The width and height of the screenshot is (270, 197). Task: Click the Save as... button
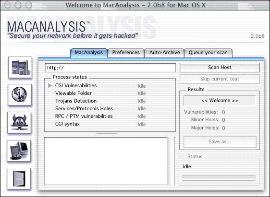220,142
